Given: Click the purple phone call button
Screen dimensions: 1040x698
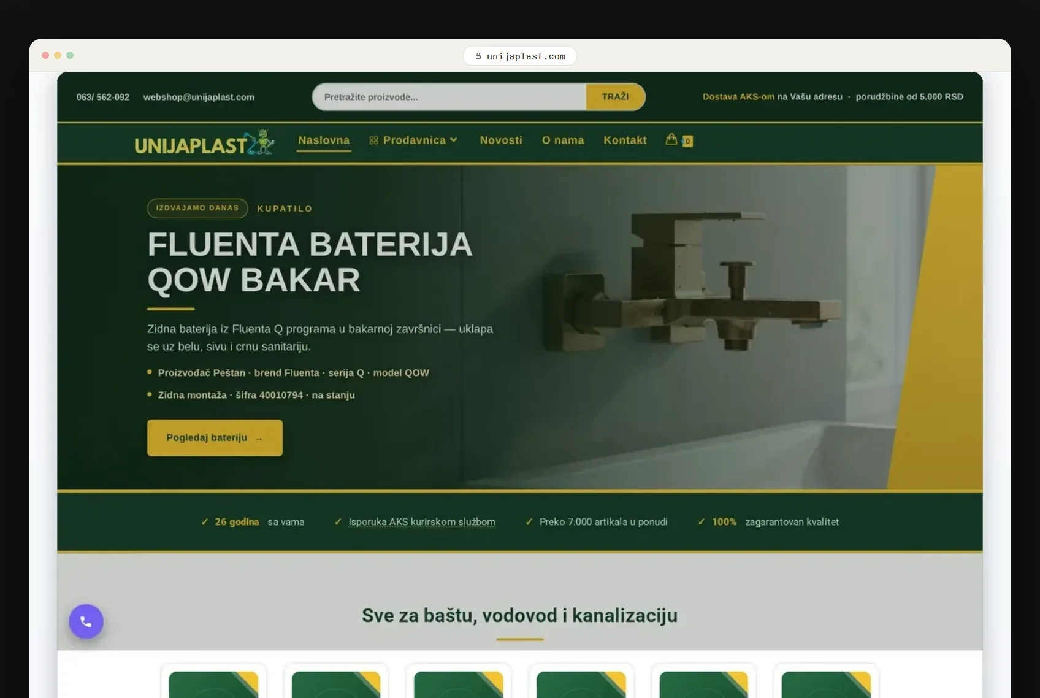Looking at the screenshot, I should click(86, 621).
